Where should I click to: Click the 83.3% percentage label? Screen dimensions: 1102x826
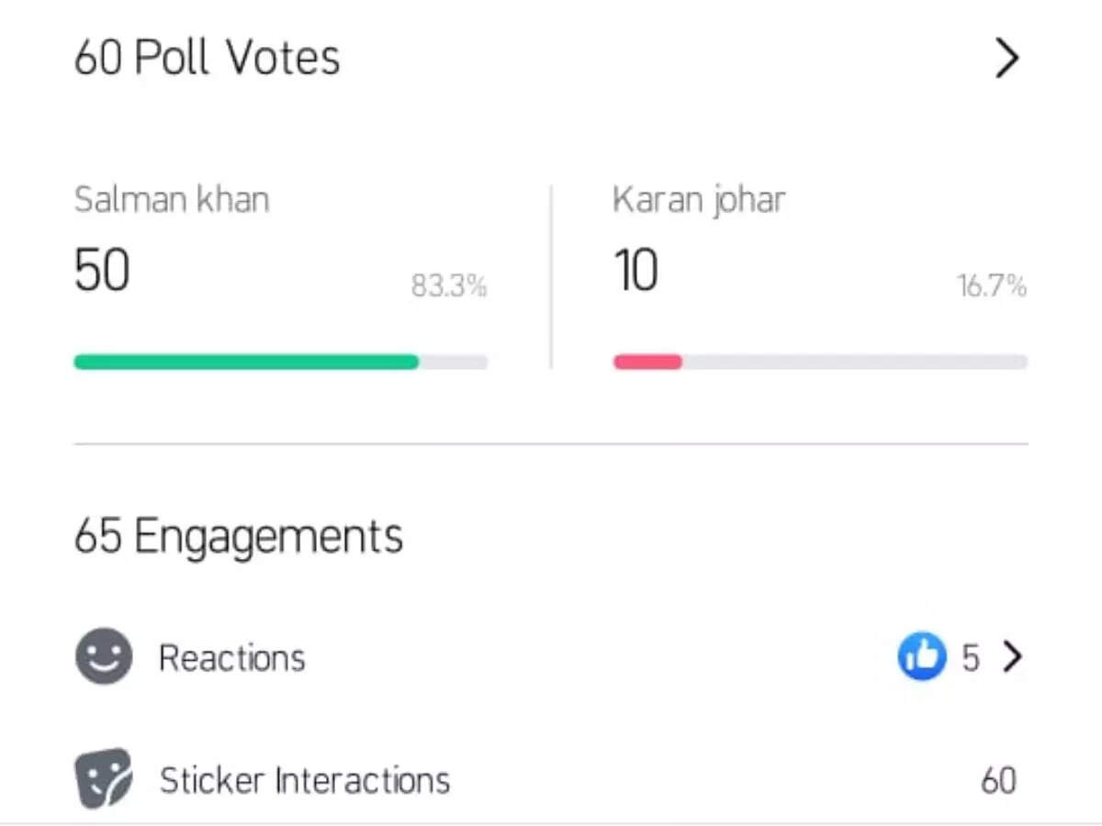click(x=449, y=287)
